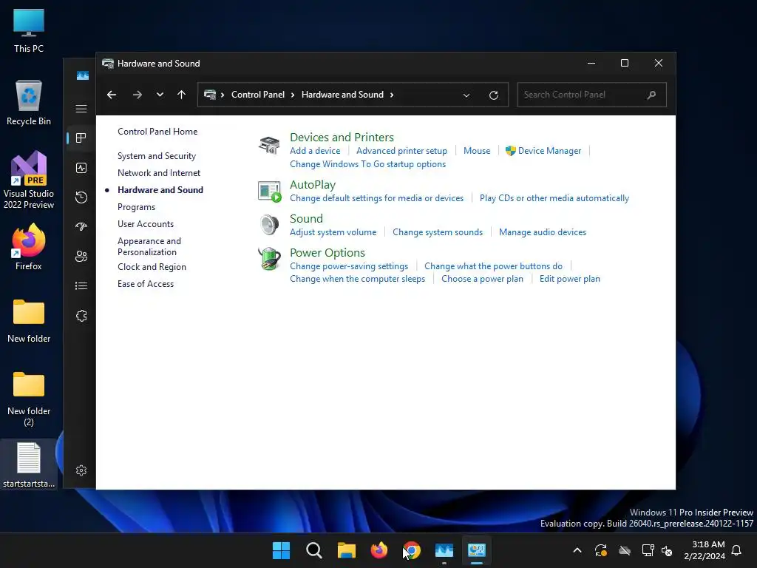Click the Control Panel taskbar button
The image size is (757, 568).
[477, 550]
